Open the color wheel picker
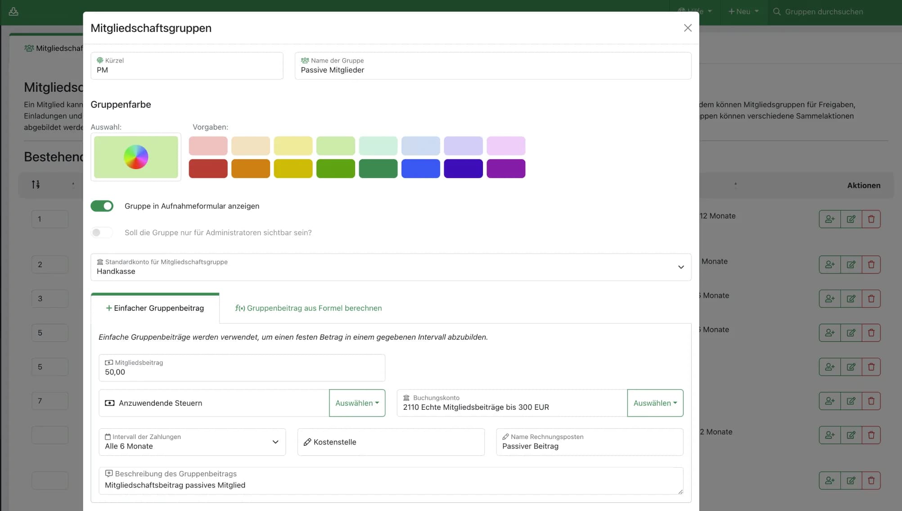The image size is (902, 511). click(x=136, y=157)
